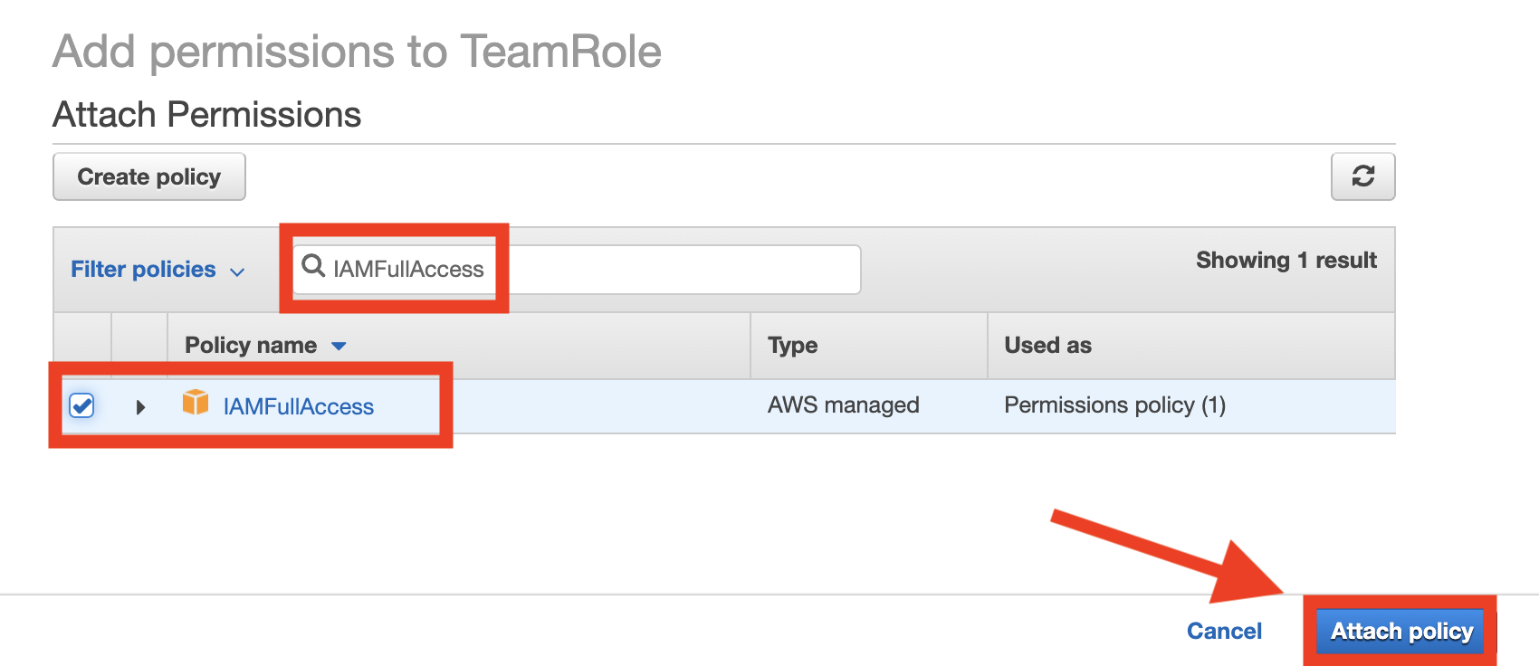Click the Policy name sort arrow
Screen dimensions: 1539x666
click(339, 346)
